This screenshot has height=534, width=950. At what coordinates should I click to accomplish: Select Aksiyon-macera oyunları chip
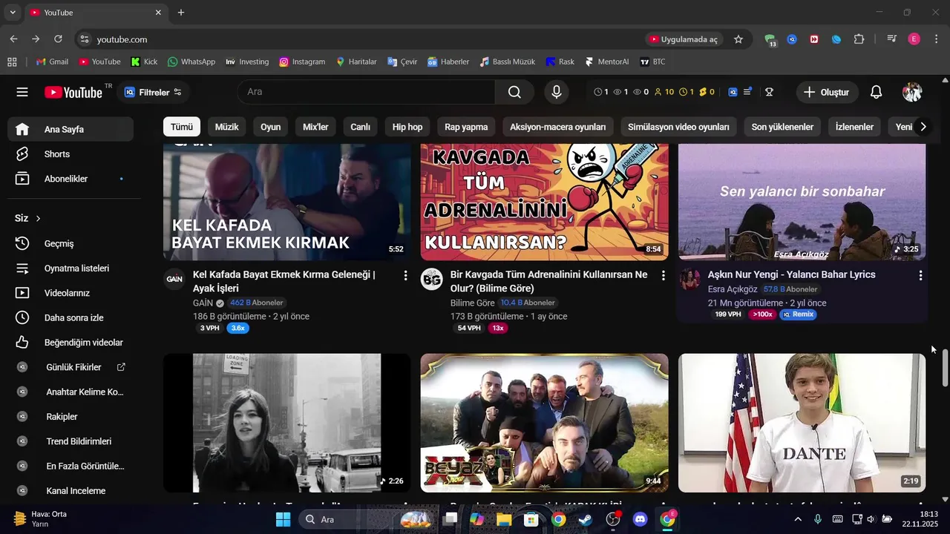pos(558,127)
